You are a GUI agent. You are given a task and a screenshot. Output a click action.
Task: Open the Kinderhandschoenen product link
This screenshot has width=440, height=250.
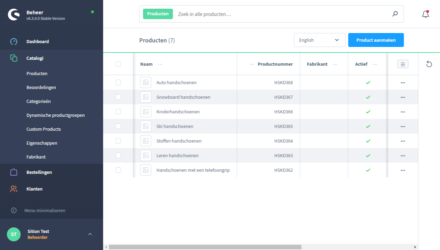point(178,112)
